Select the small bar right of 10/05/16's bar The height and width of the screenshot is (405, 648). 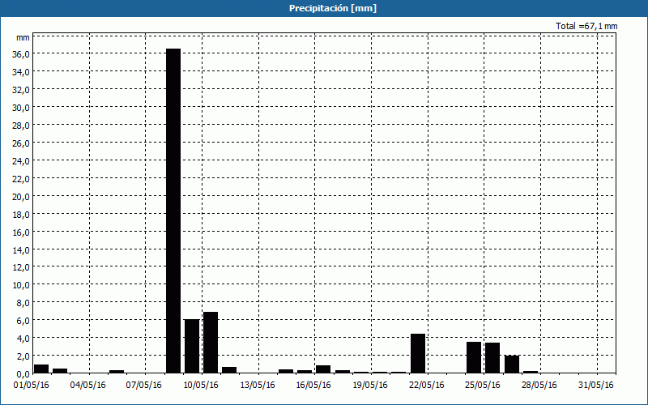pyautogui.click(x=229, y=370)
